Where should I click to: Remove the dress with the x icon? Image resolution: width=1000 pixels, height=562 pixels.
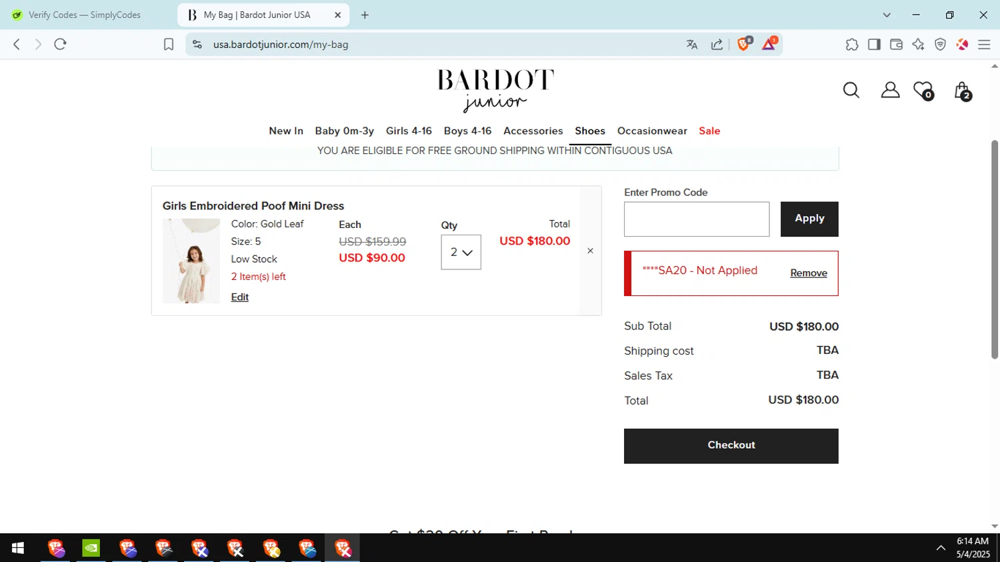590,251
